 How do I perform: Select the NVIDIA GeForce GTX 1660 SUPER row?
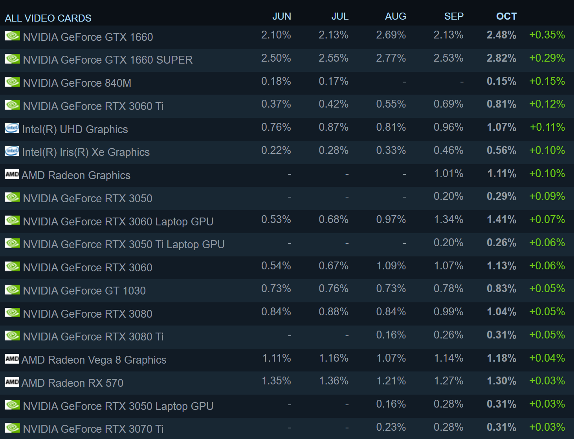click(x=287, y=60)
